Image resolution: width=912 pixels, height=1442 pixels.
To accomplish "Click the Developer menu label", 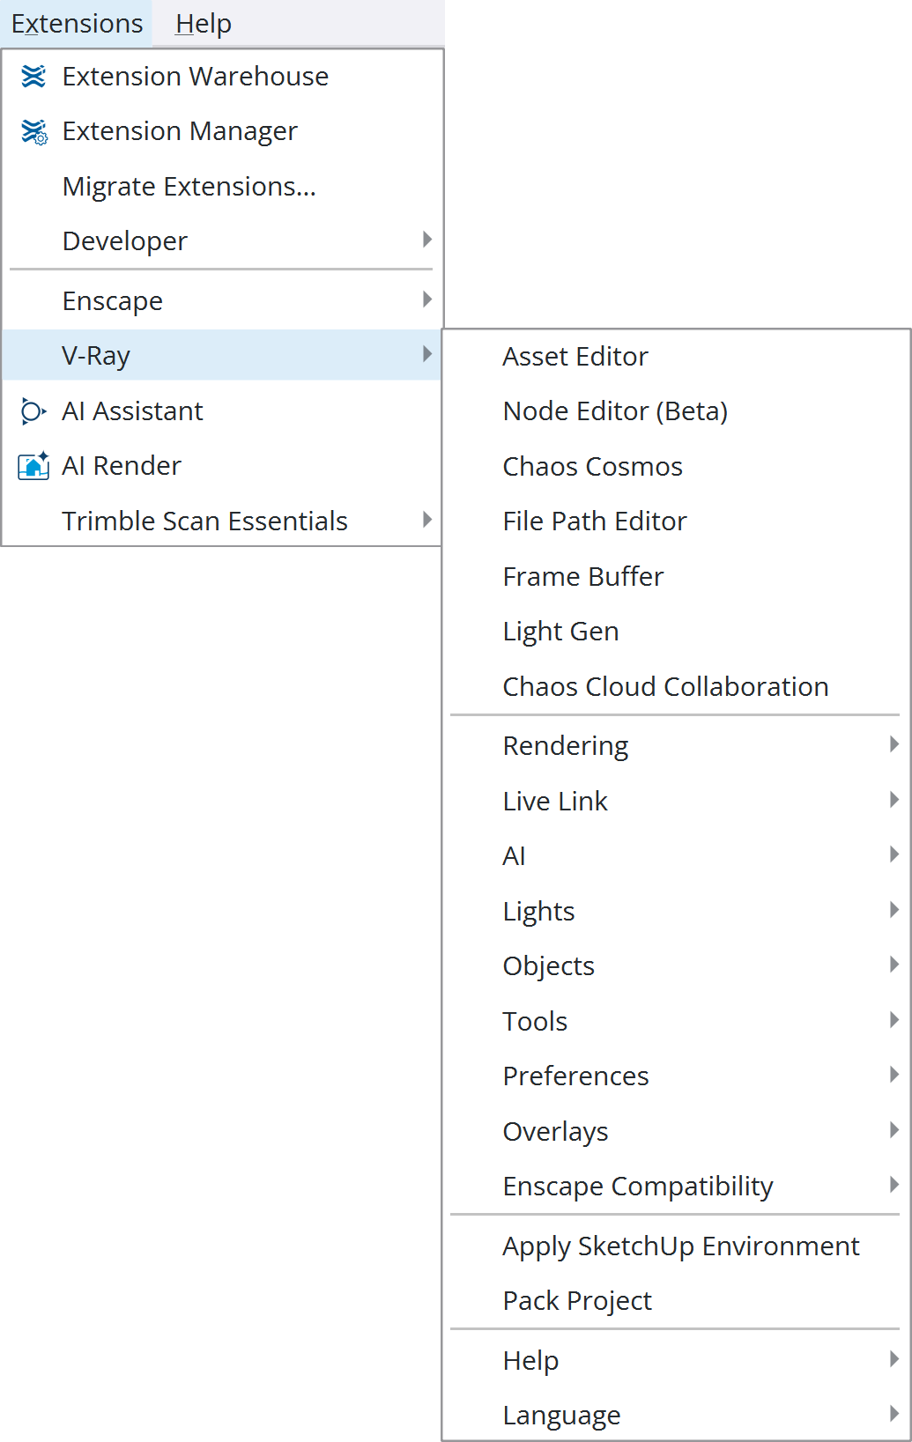I will pyautogui.click(x=124, y=241).
